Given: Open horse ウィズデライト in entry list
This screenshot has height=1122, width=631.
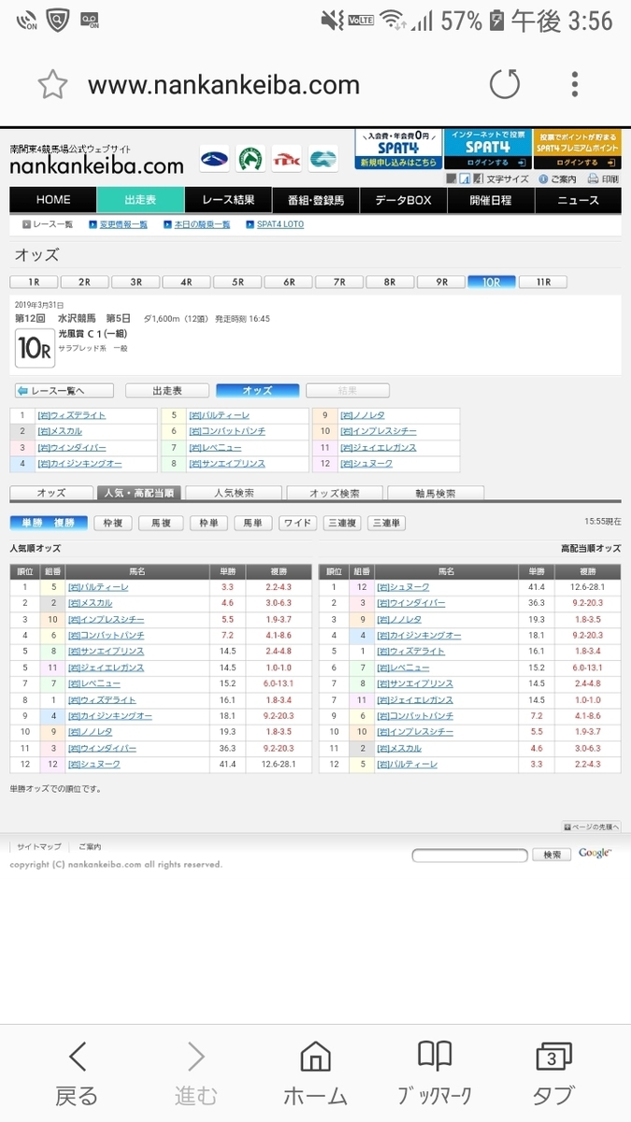Looking at the screenshot, I should (72, 415).
